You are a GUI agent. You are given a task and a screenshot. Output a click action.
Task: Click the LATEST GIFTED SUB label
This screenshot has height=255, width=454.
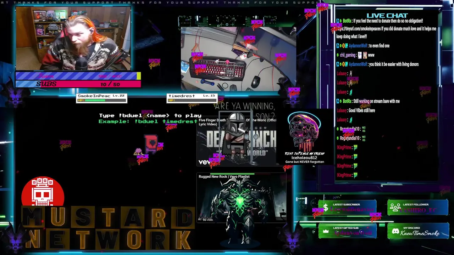346,228
